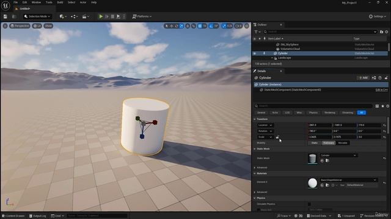Open the Blueprints toolbar dropdown
The height and width of the screenshot is (219, 391).
coord(74,16)
